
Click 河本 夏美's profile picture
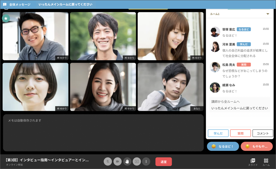click(x=215, y=47)
